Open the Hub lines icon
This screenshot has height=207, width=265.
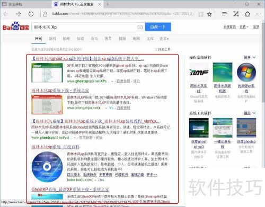(225, 14)
